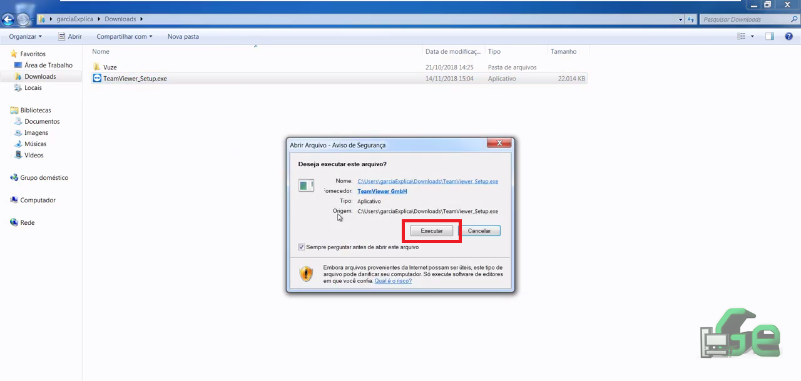Change view with the view mode icon
This screenshot has height=381, width=801.
[742, 36]
